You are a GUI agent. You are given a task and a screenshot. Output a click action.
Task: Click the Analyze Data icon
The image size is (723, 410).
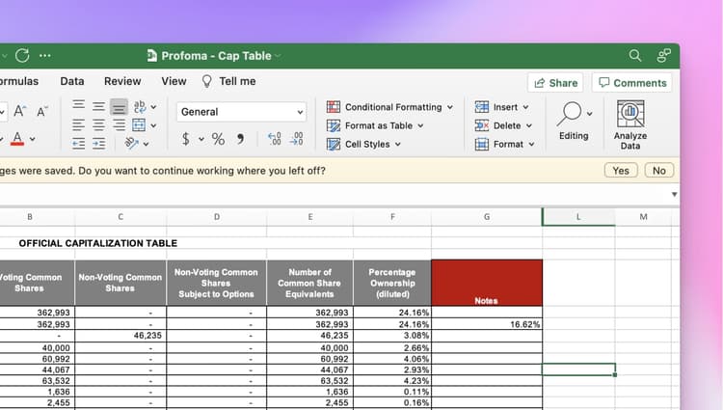(630, 115)
